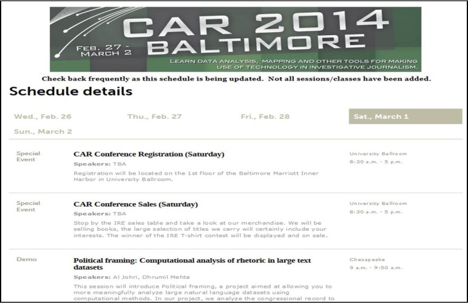
Task: Open the Political framing session title
Action: coord(192,264)
